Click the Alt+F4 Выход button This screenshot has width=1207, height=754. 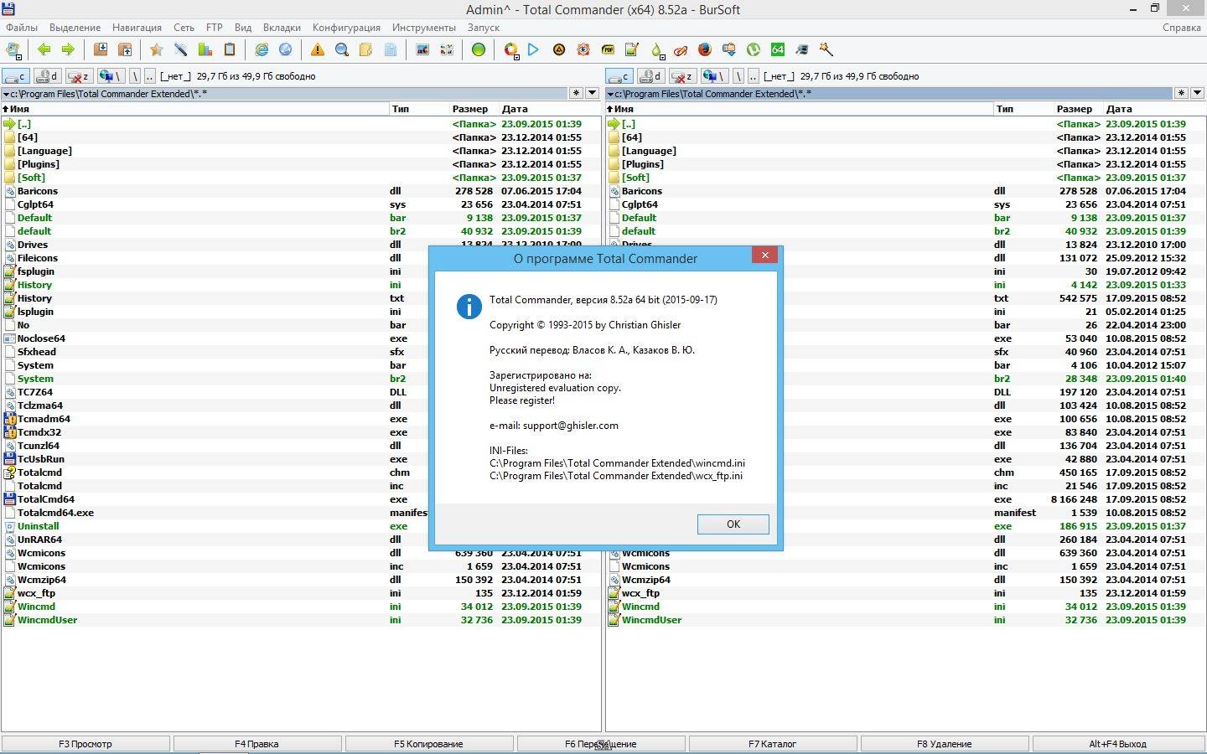[1117, 744]
